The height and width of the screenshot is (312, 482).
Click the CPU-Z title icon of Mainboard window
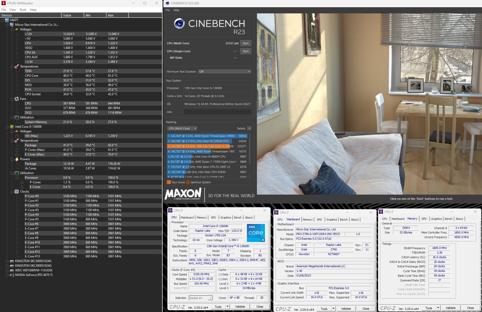click(276, 212)
